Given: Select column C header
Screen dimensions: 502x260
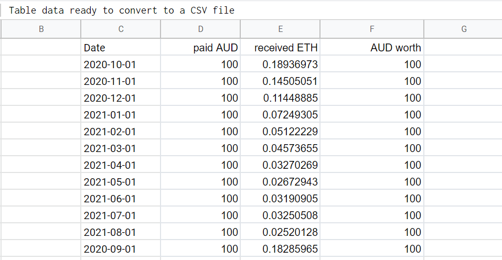Looking at the screenshot, I should pos(121,29).
